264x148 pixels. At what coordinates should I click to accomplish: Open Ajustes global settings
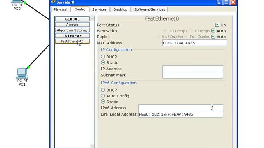click(x=72, y=25)
